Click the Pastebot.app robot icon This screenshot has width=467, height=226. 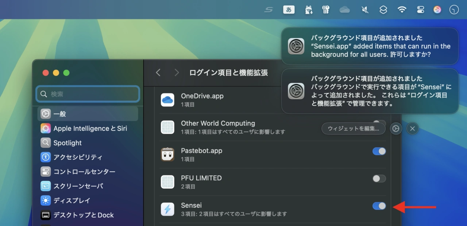[167, 155]
